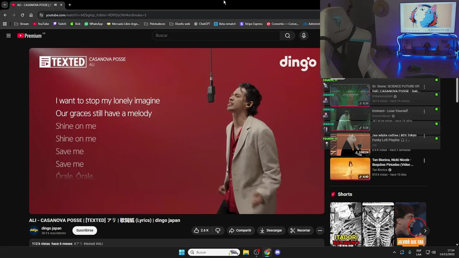Viewport: 459px width, 258px height.
Task: Go back in browser history
Action: [x=5, y=15]
